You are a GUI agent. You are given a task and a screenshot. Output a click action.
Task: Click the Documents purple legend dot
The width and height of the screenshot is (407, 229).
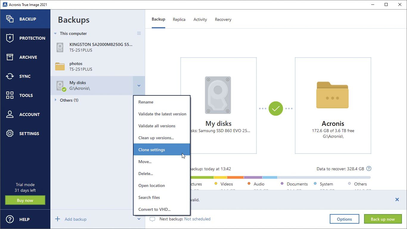point(282,184)
